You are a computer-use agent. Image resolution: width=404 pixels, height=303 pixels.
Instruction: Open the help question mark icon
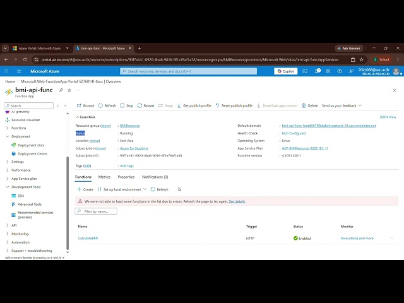click(x=340, y=71)
